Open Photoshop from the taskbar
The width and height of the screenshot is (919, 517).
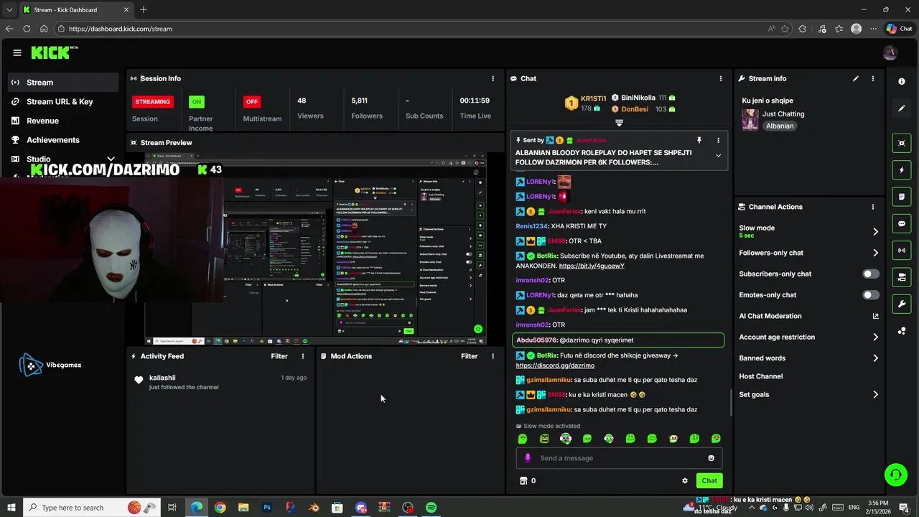coord(267,508)
